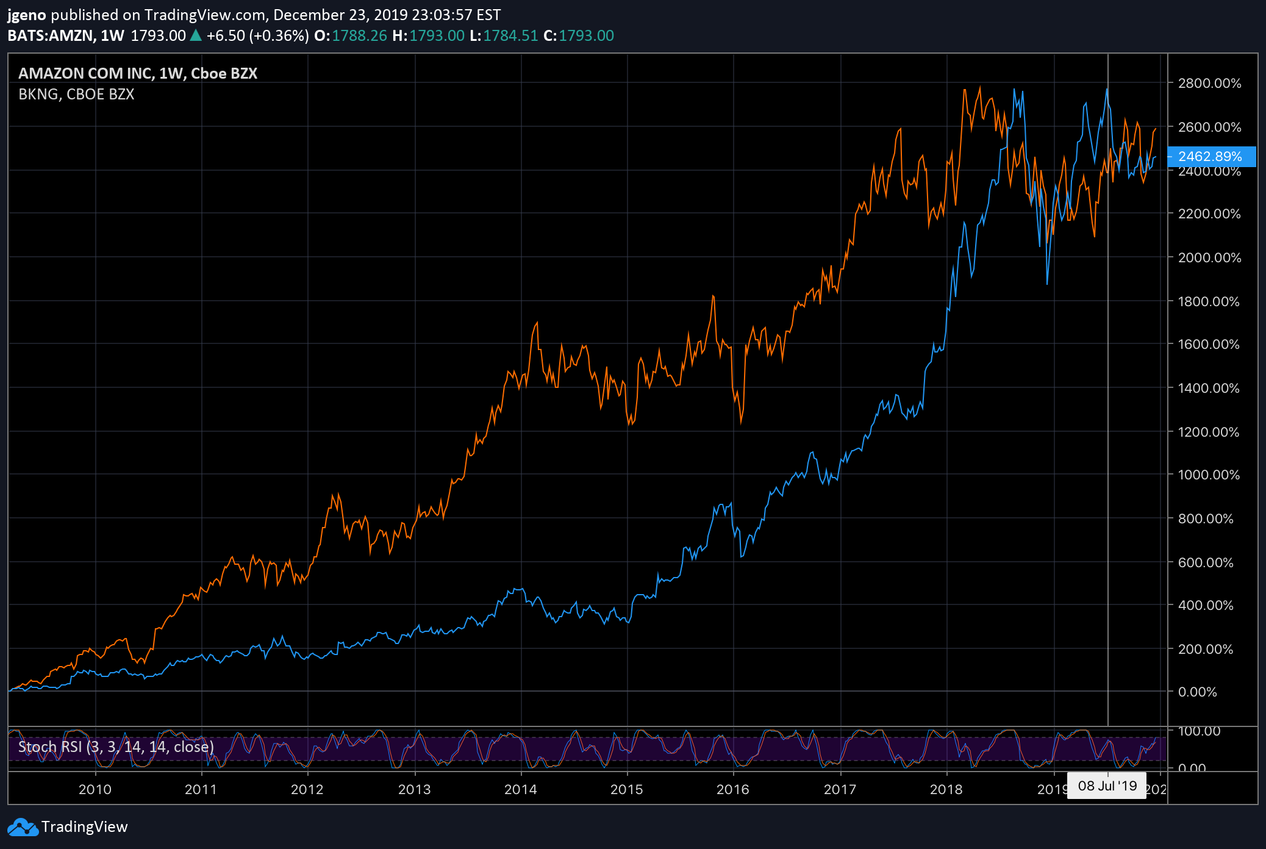The width and height of the screenshot is (1266, 849).
Task: Click the 2015 label on time axis
Action: tap(627, 790)
